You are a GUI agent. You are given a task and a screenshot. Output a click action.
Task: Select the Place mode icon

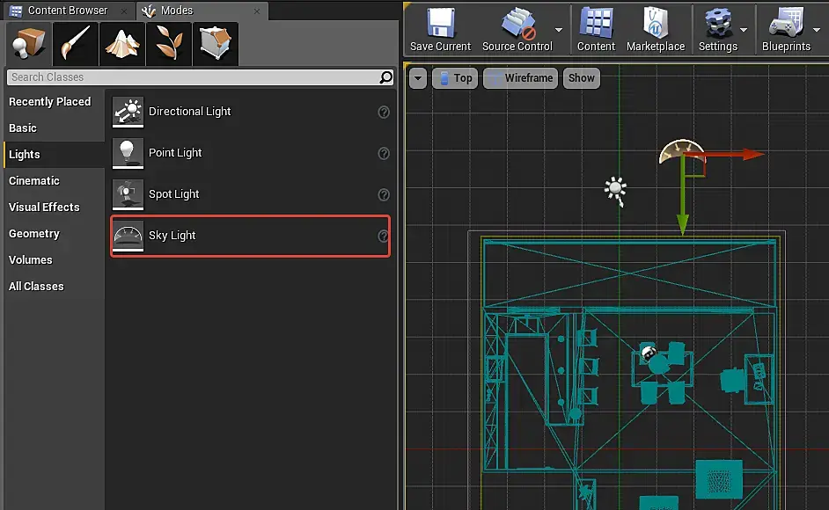(x=28, y=44)
